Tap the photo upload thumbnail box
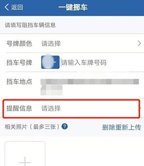 pos(25,154)
